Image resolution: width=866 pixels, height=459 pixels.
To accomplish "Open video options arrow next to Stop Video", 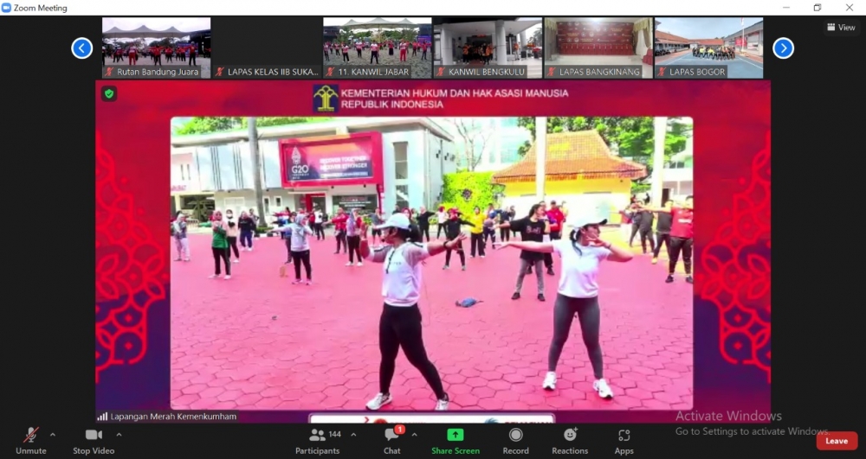I will (x=119, y=435).
